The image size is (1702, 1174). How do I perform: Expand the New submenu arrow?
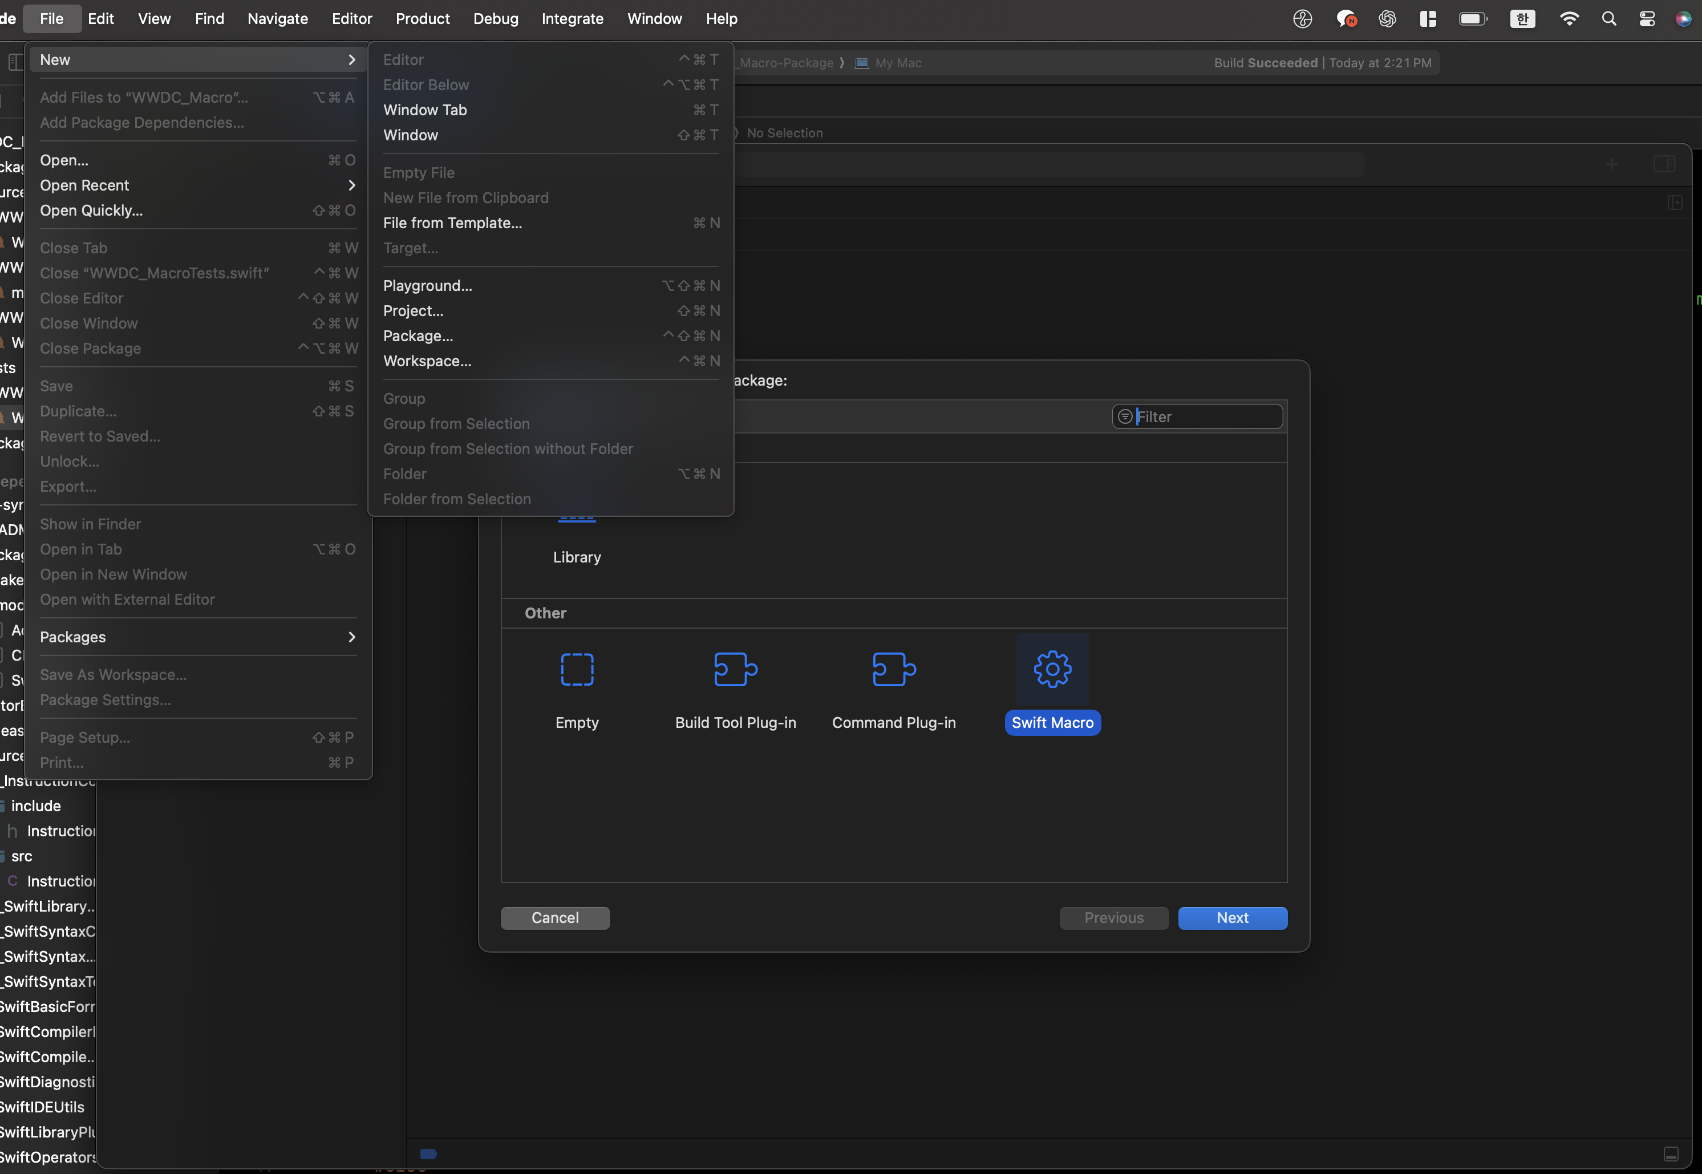[x=351, y=59]
